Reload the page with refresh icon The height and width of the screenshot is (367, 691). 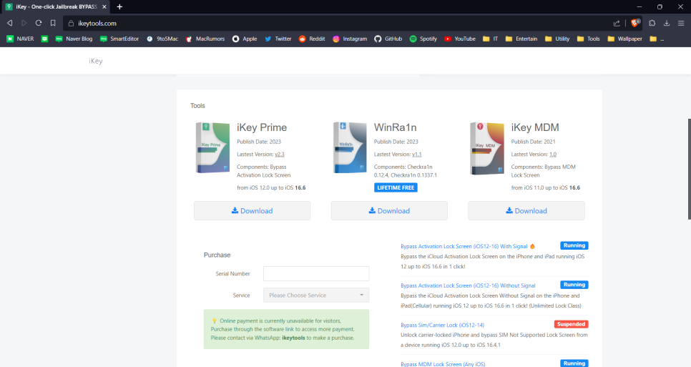[x=39, y=23]
